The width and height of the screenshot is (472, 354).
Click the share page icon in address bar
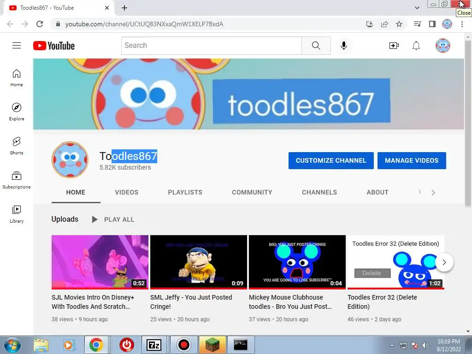coord(384,24)
